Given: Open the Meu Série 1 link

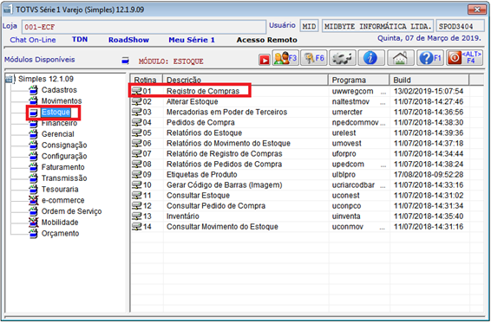Looking at the screenshot, I should pyautogui.click(x=192, y=40).
